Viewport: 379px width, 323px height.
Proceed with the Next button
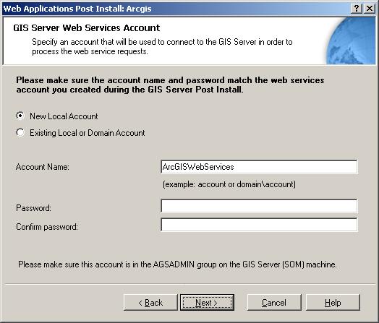tap(207, 303)
